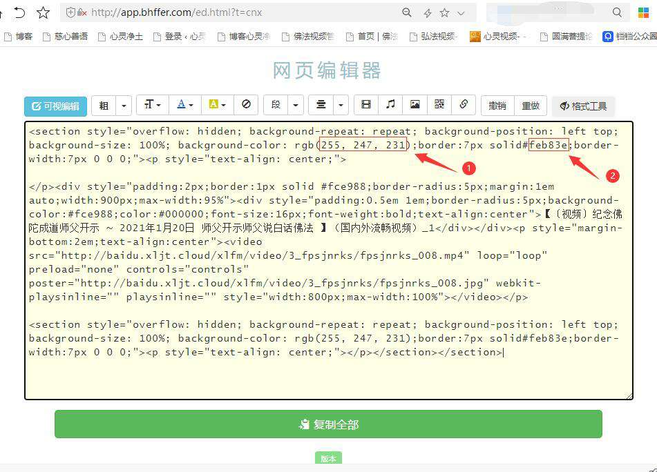Click the text fpsjnrks_008.jpg in poster attribute

431,284
